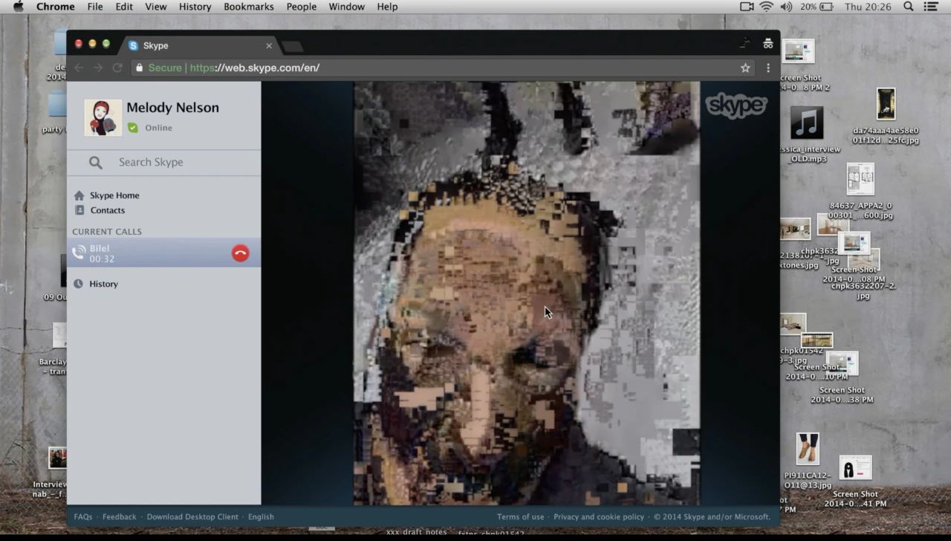Change the language from English
951x541 pixels.
tap(261, 516)
